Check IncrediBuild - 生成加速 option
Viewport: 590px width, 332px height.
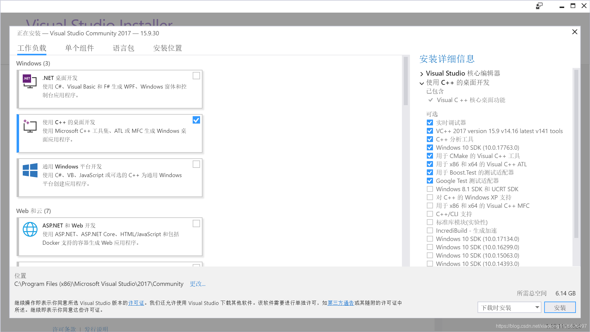pyautogui.click(x=430, y=231)
